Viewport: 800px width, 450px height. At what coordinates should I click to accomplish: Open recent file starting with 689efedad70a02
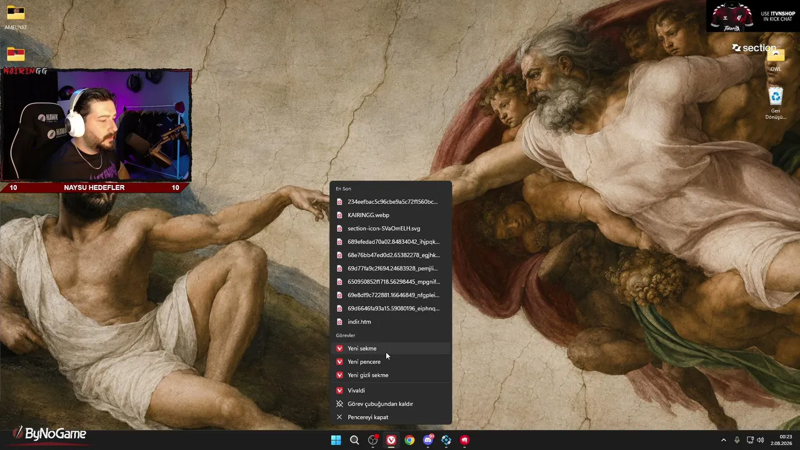tap(391, 242)
